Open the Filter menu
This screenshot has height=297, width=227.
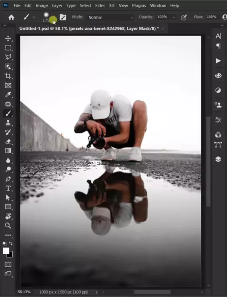pos(100,6)
